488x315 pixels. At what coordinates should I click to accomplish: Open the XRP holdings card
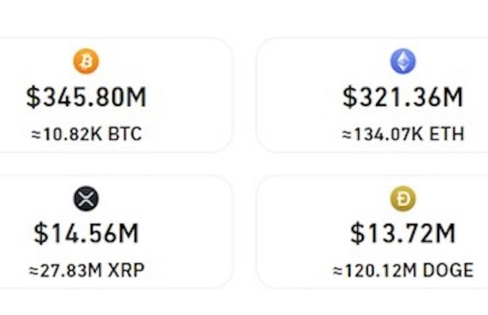point(115,232)
